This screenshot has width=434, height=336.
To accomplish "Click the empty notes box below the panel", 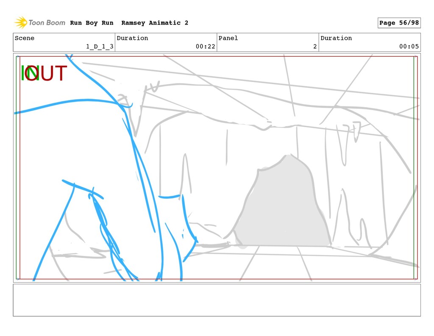I will [x=217, y=300].
